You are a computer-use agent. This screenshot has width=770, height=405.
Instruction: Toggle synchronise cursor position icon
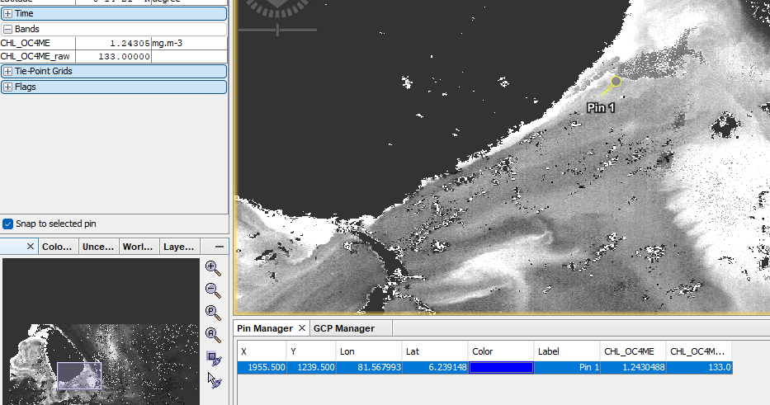click(214, 380)
